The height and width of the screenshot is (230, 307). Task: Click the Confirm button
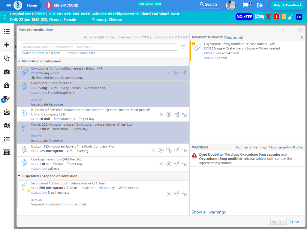click(x=278, y=221)
